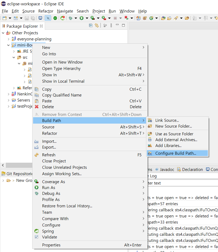This screenshot has width=218, height=252.
Task: Click the green Spring Boot dashboard icon
Action: [55, 18]
